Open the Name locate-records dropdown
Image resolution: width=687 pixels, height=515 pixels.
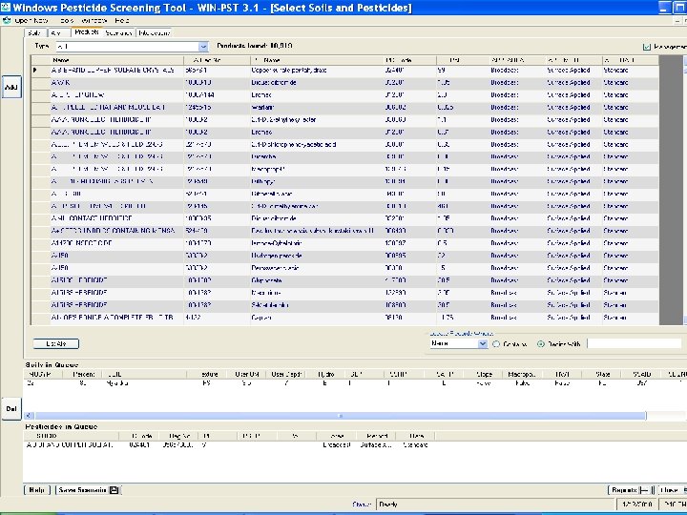click(483, 343)
